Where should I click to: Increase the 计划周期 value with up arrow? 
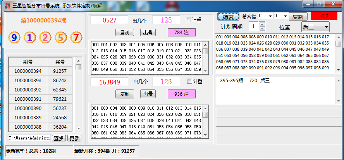(x=262, y=24)
